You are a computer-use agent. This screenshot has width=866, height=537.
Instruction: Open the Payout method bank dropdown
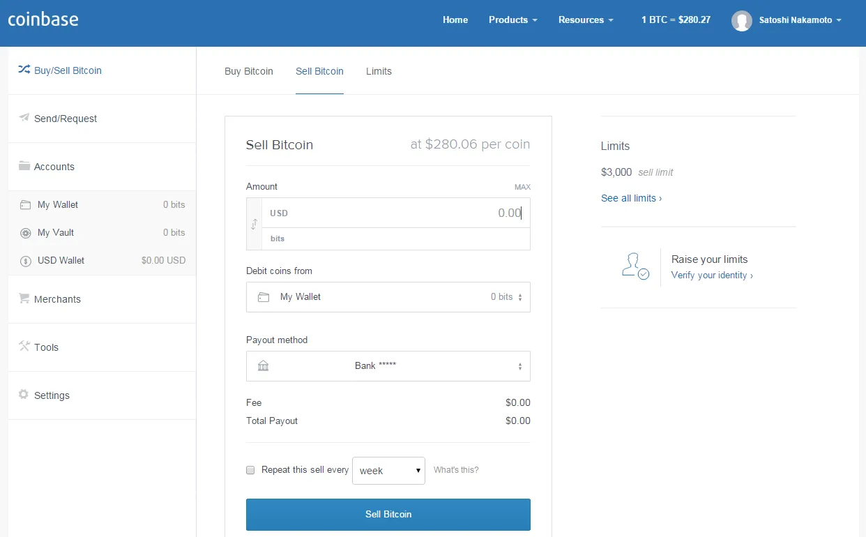click(x=388, y=366)
